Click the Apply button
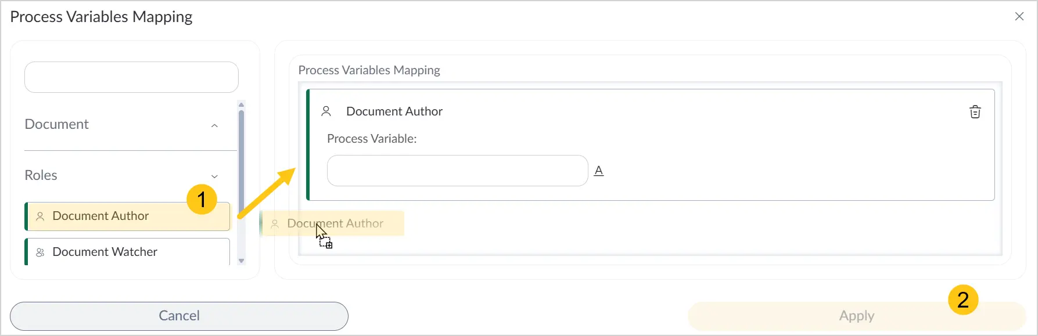 (857, 316)
